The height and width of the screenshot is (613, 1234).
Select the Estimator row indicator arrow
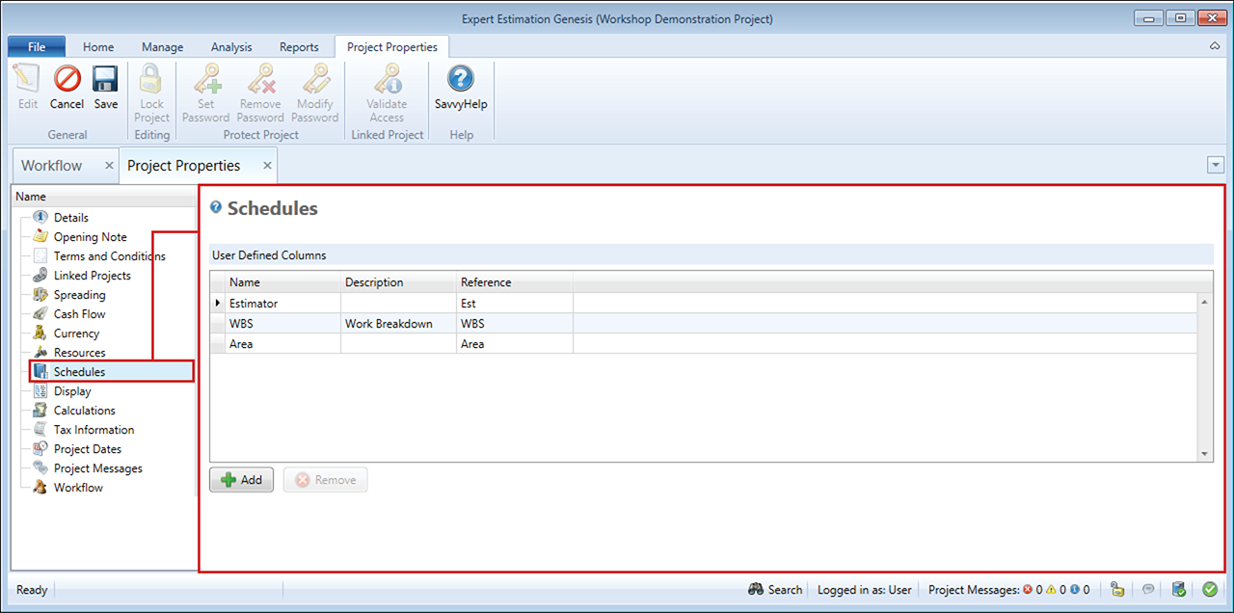click(x=218, y=304)
